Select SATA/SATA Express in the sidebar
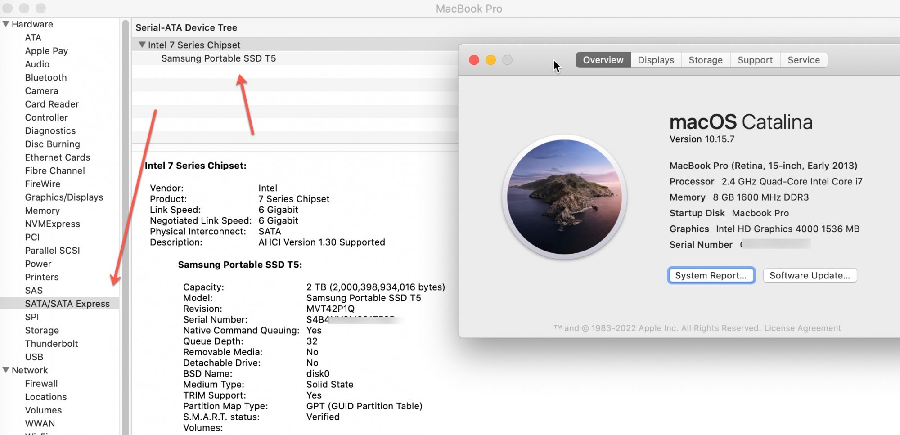The width and height of the screenshot is (900, 435). [x=59, y=304]
